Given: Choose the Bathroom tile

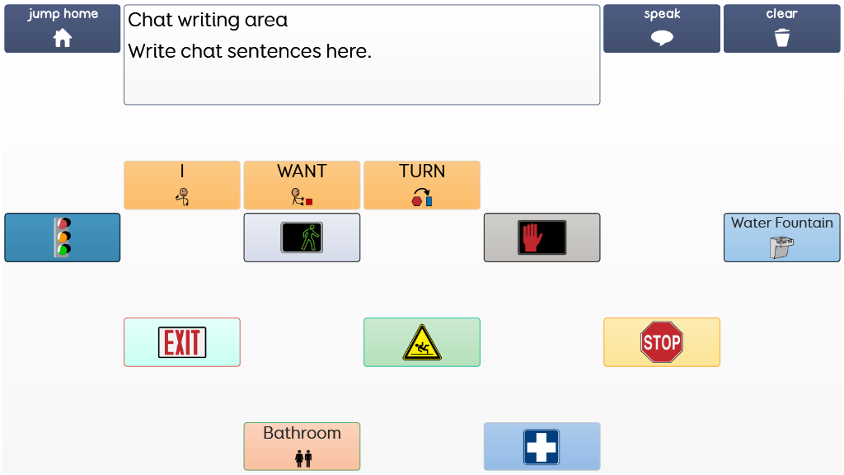Looking at the screenshot, I should coord(302,446).
